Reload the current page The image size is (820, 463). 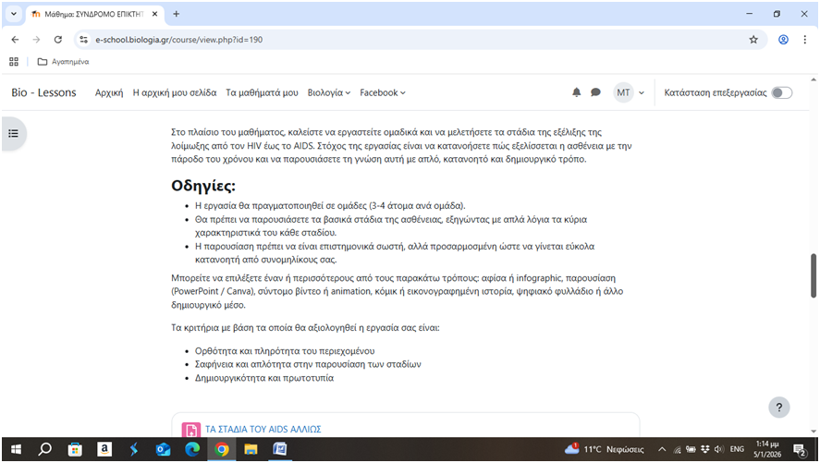click(x=58, y=40)
